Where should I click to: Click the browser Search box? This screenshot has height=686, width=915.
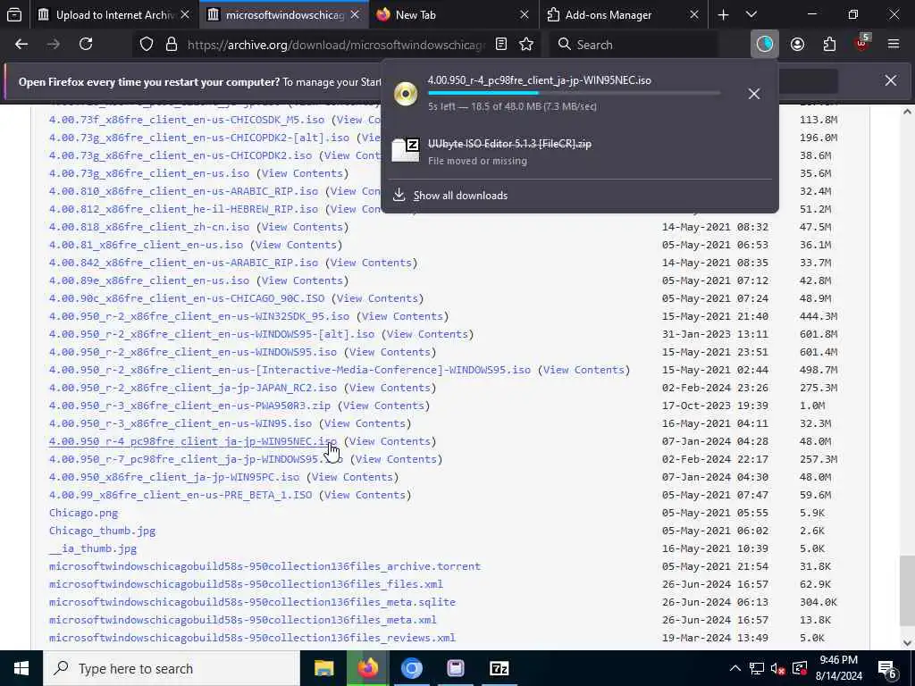pos(634,45)
